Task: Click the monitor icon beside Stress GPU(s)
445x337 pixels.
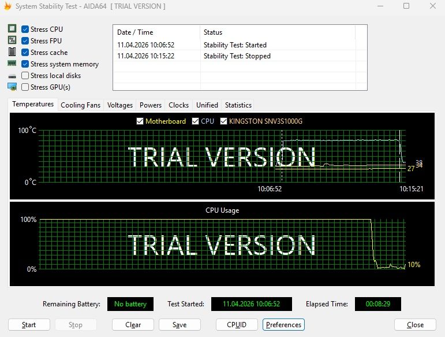Action: 12,87
